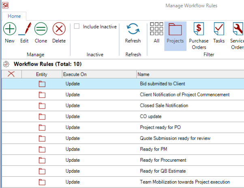
Task: Filter rules by Service Orders
Action: tap(238, 30)
